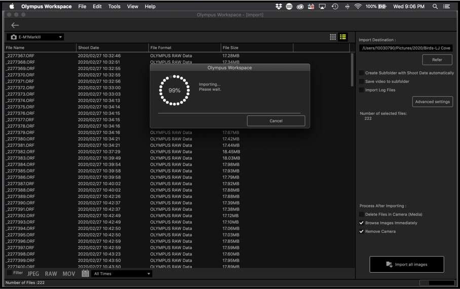The width and height of the screenshot is (460, 289).
Task: Open the View menu
Action: tap(133, 7)
